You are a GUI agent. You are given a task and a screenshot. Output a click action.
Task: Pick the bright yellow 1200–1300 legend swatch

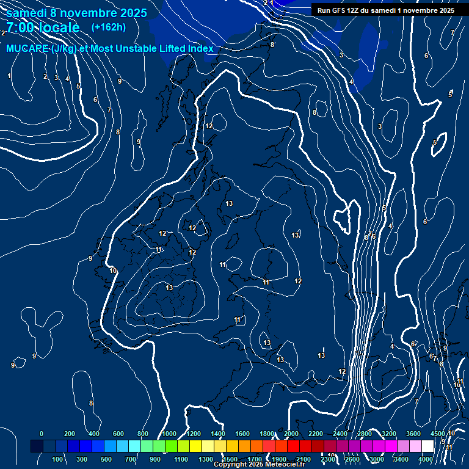[x=195, y=446]
